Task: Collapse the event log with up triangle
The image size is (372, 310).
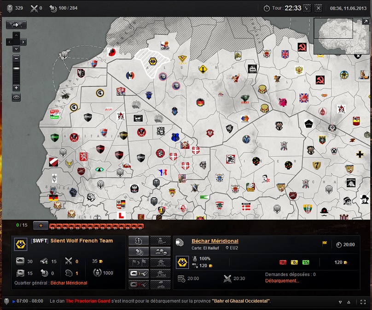Action: (x=349, y=302)
